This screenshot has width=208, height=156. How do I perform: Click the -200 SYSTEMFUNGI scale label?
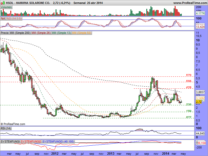[x=199, y=147]
